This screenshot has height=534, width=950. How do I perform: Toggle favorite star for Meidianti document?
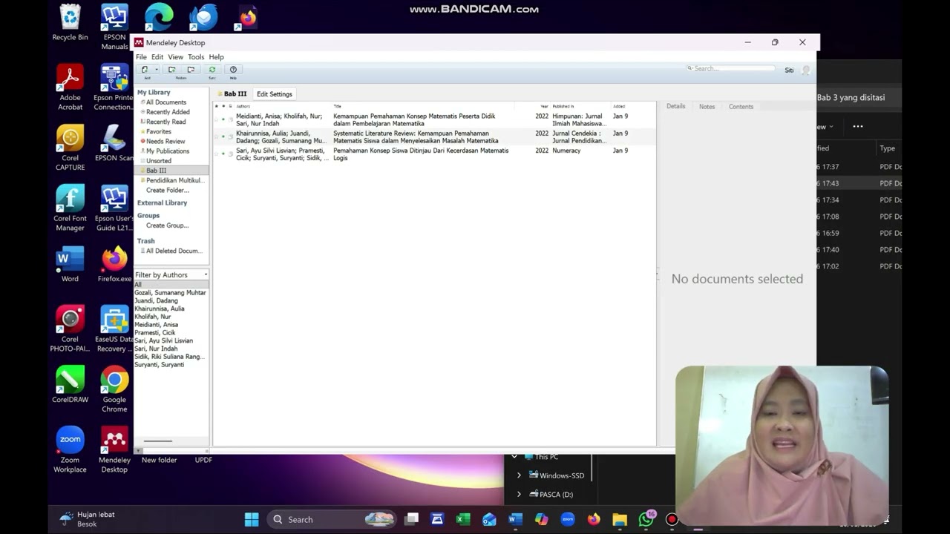coord(217,119)
